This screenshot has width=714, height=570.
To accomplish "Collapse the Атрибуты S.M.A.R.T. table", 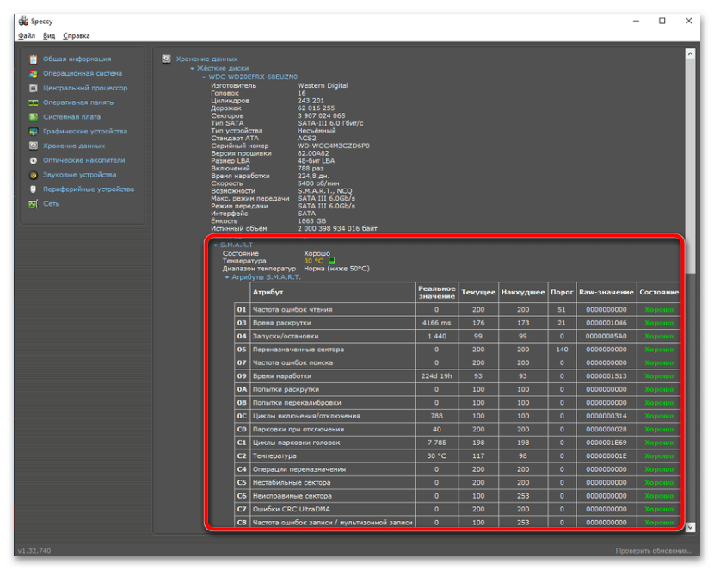I will pos(227,277).
